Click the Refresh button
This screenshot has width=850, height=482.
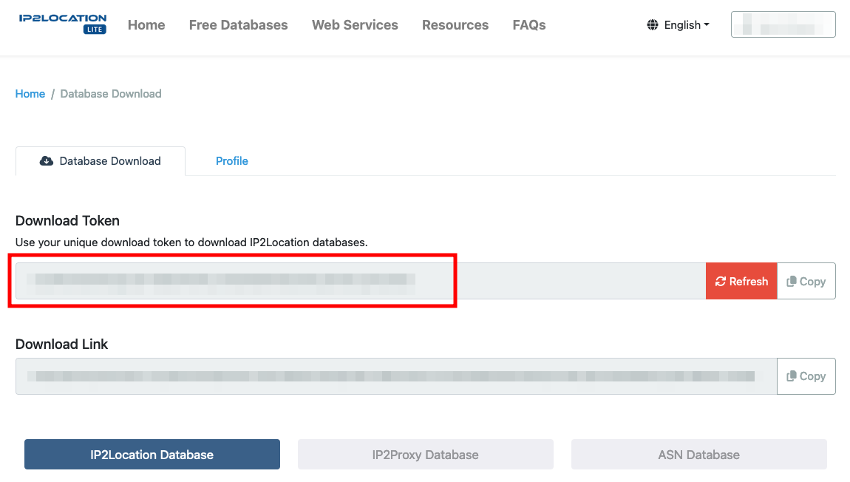[x=741, y=281]
